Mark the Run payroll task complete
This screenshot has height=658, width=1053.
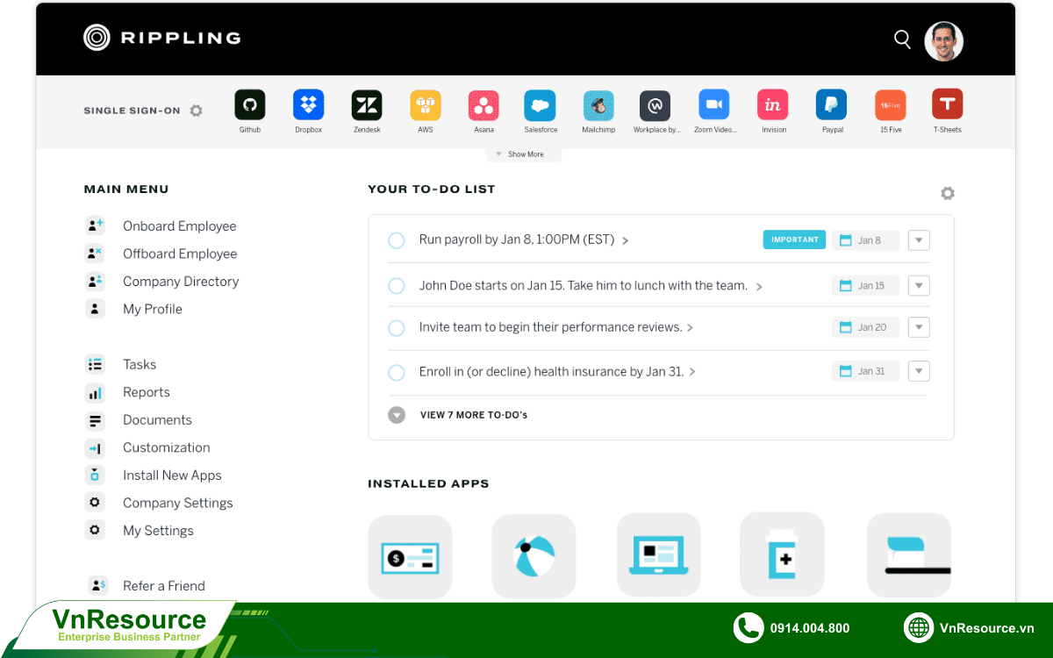pos(397,240)
